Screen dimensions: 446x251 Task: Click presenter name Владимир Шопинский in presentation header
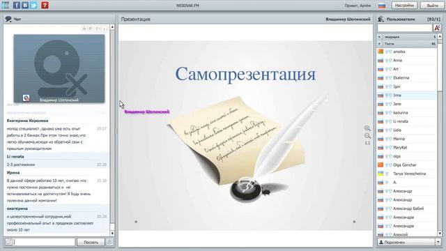[348, 19]
